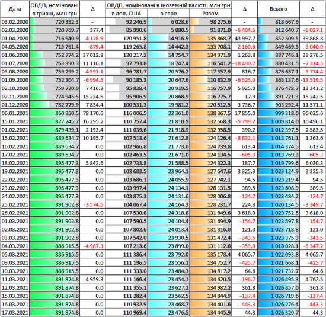
Task: Select the Разом value 135 178.4
Action: [x=210, y=254]
